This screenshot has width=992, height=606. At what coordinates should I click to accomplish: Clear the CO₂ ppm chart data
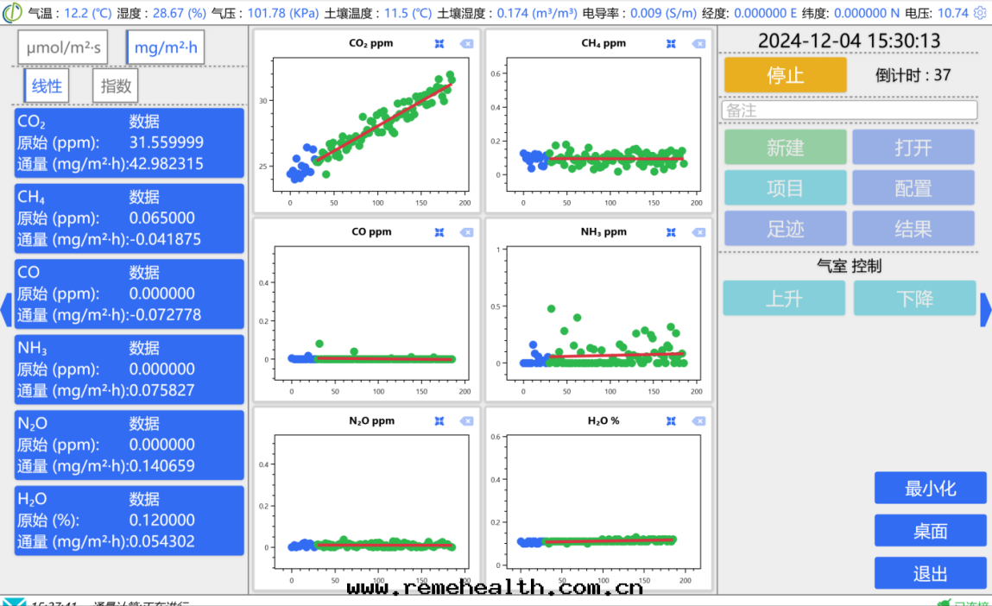click(x=467, y=44)
